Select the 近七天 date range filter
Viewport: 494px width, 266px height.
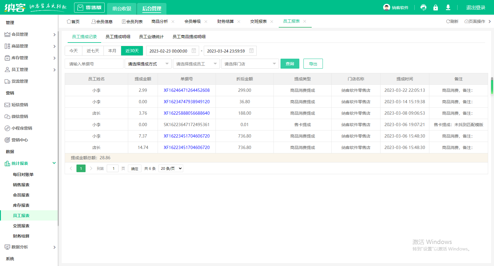coord(93,51)
